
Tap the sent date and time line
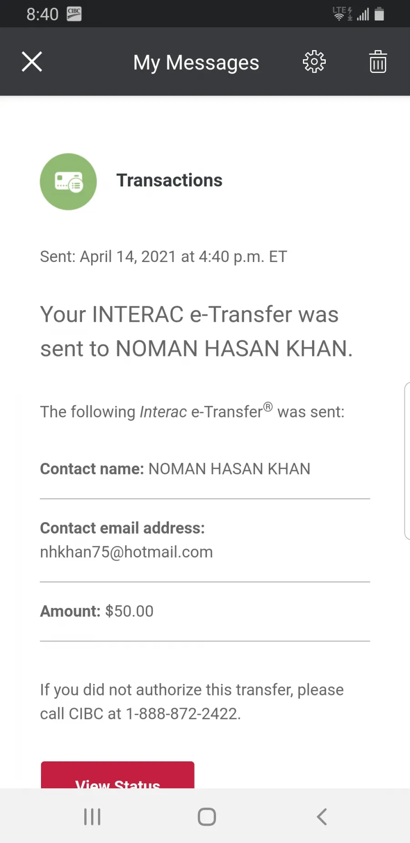pyautogui.click(x=164, y=257)
